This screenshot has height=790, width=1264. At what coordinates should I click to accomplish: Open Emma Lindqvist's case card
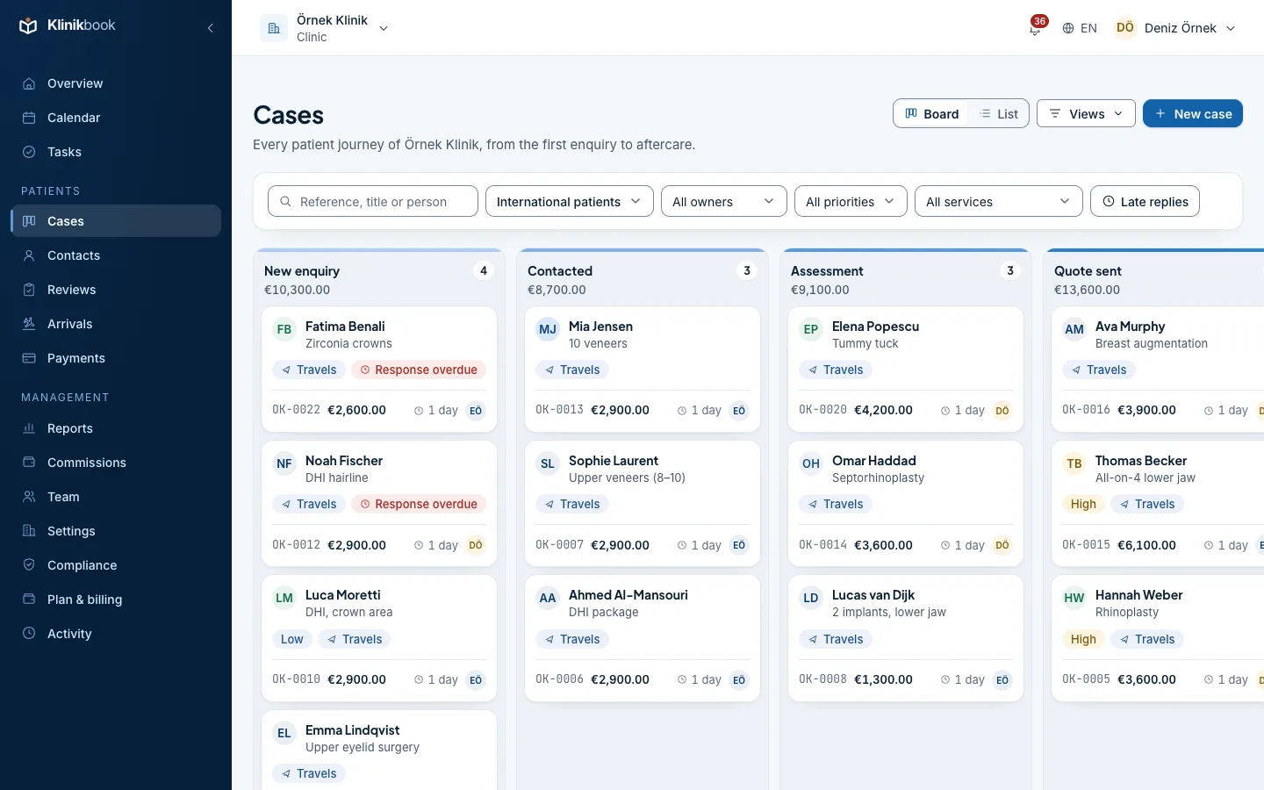(379, 750)
